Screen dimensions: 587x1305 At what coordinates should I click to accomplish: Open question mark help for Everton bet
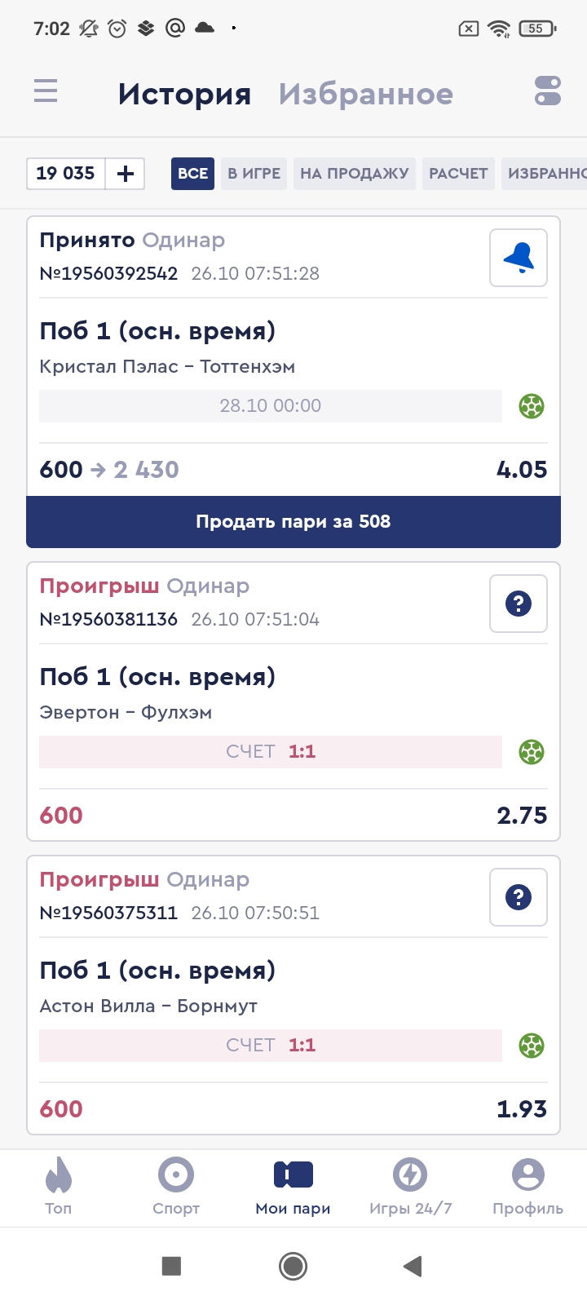(x=518, y=604)
